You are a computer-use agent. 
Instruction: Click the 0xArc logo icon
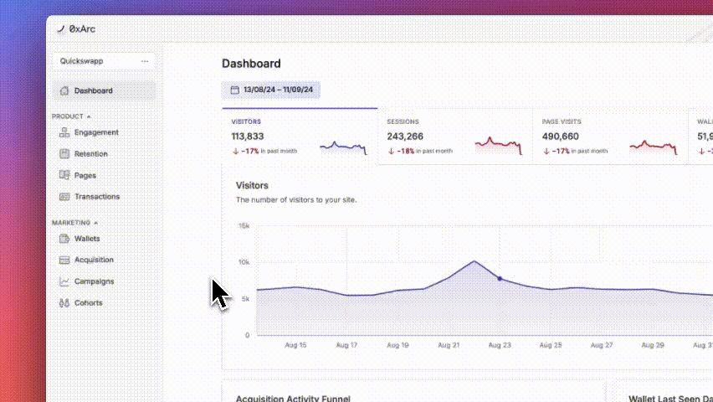point(61,28)
